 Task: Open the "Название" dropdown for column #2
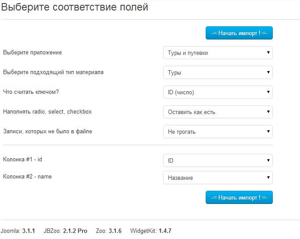coord(218,178)
